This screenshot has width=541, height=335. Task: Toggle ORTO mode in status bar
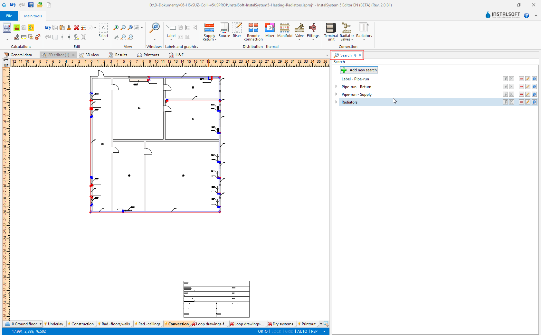pyautogui.click(x=262, y=331)
